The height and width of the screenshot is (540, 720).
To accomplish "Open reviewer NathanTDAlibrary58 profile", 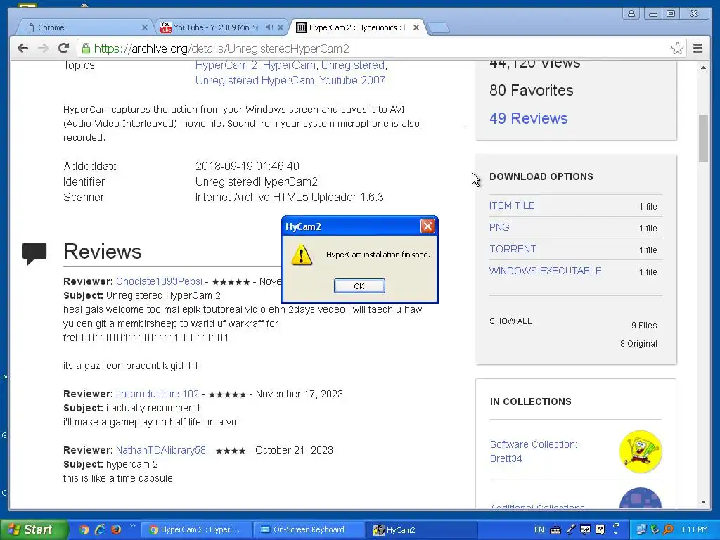I will [161, 450].
